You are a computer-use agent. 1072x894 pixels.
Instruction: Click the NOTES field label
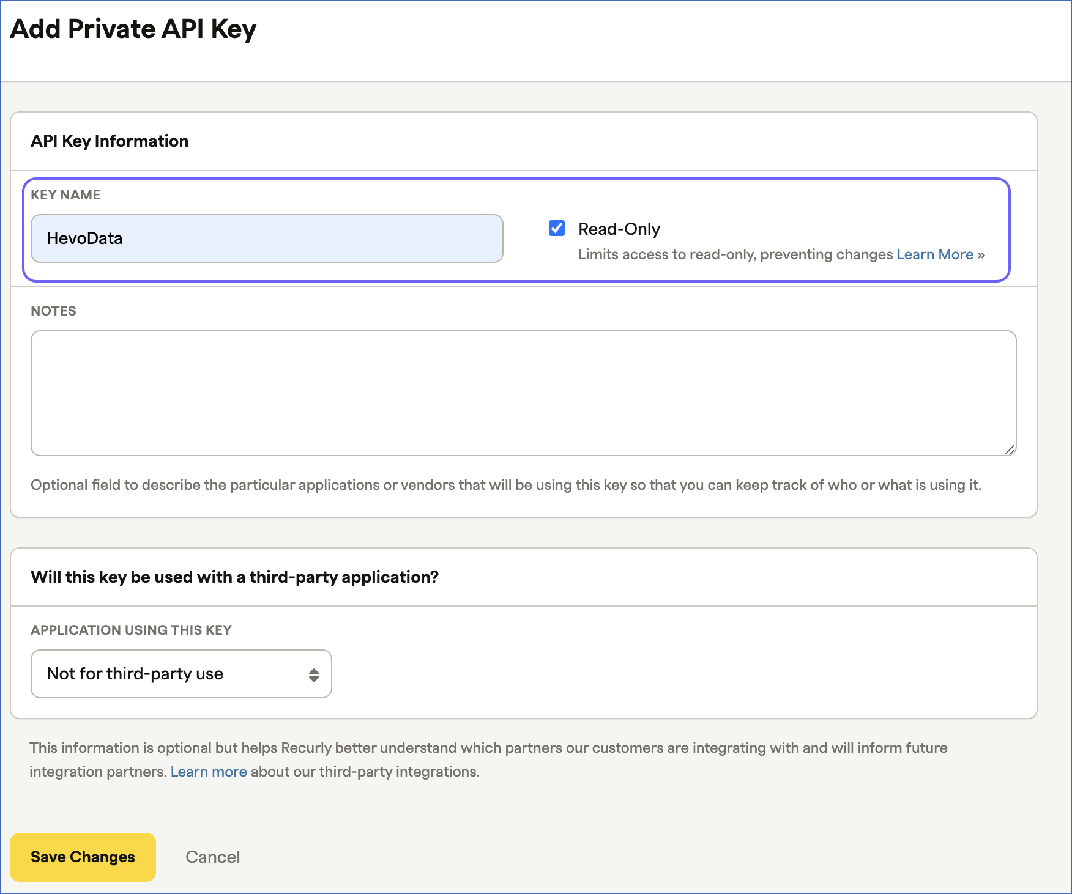(54, 311)
